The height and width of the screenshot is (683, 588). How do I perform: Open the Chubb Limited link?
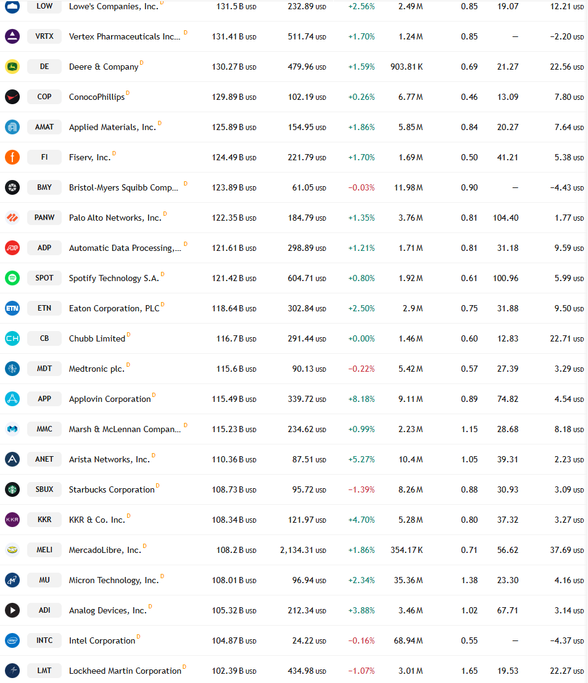97,338
